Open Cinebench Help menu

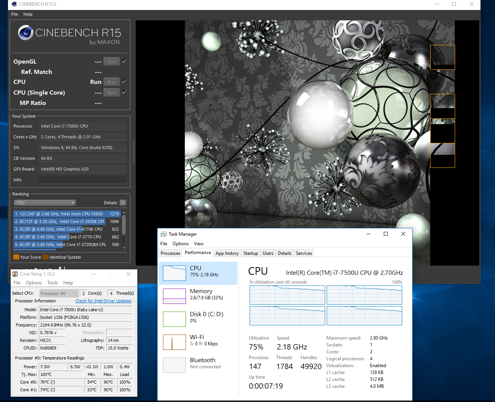pos(28,14)
